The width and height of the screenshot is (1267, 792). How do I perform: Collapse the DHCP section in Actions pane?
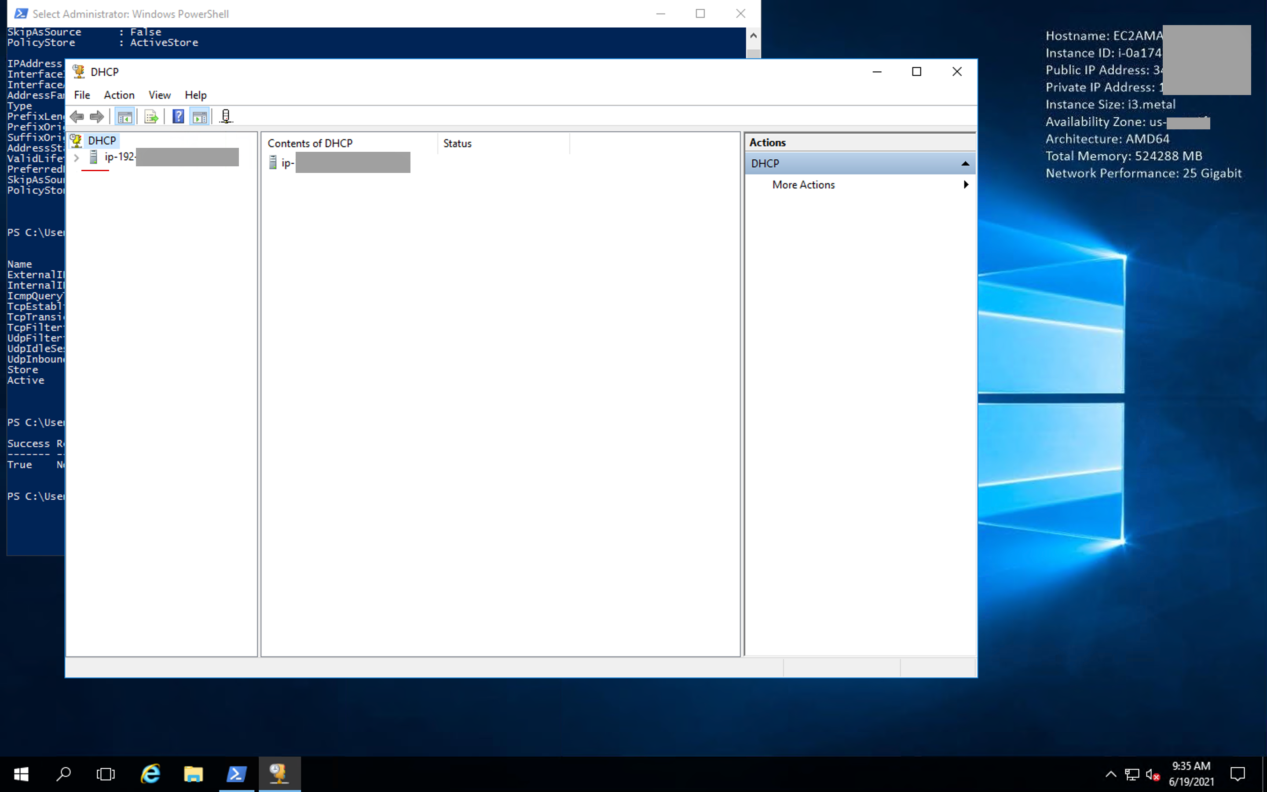pos(965,164)
